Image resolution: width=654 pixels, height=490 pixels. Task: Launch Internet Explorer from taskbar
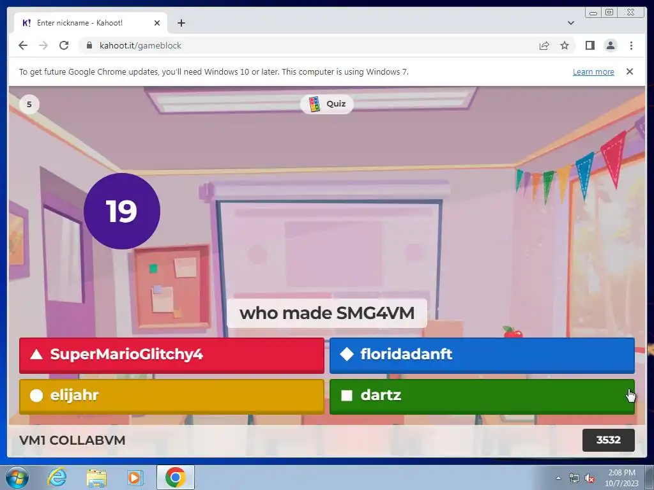(57, 477)
